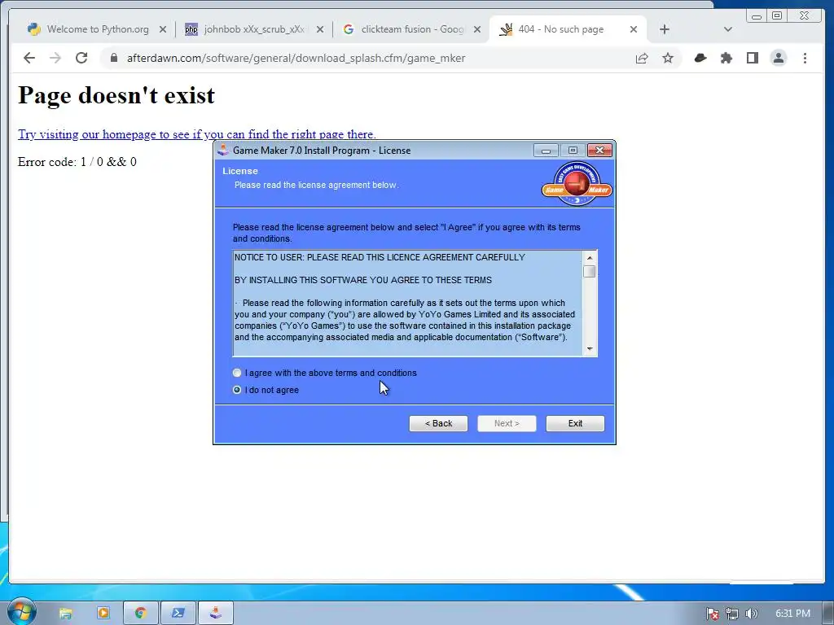Exit the Game Maker installer
Screen dimensions: 834x625
pyautogui.click(x=575, y=423)
